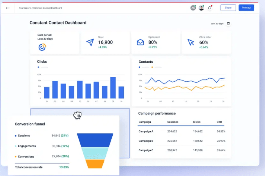Click the Constant Contact logo icon
This screenshot has height=176, width=265.
point(42,47)
